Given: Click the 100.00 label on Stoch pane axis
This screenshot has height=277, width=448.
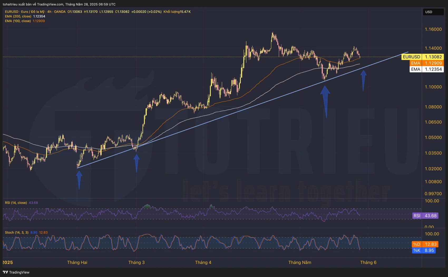Looking at the screenshot, I should coord(432,234).
